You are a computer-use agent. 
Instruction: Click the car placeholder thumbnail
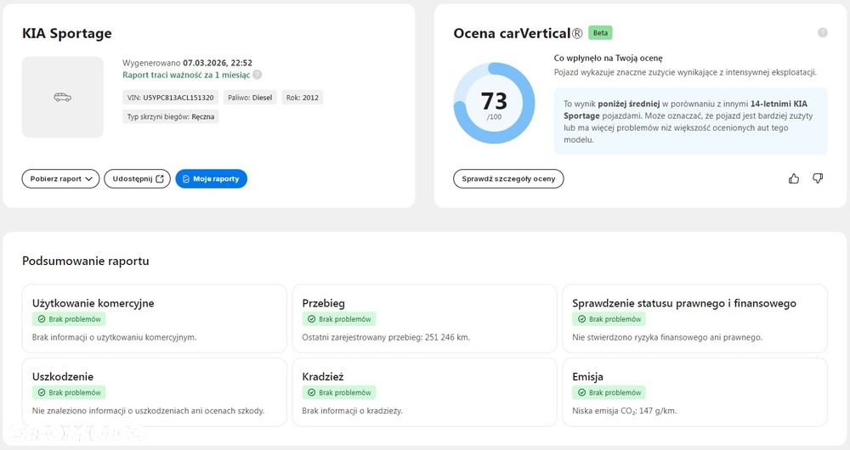click(62, 97)
